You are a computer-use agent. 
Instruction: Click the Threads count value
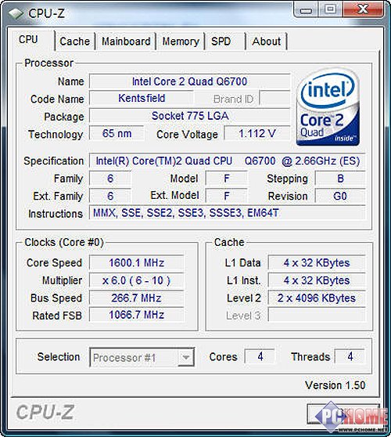(x=350, y=356)
